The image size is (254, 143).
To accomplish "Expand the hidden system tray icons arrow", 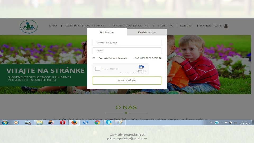I will click(x=222, y=123).
